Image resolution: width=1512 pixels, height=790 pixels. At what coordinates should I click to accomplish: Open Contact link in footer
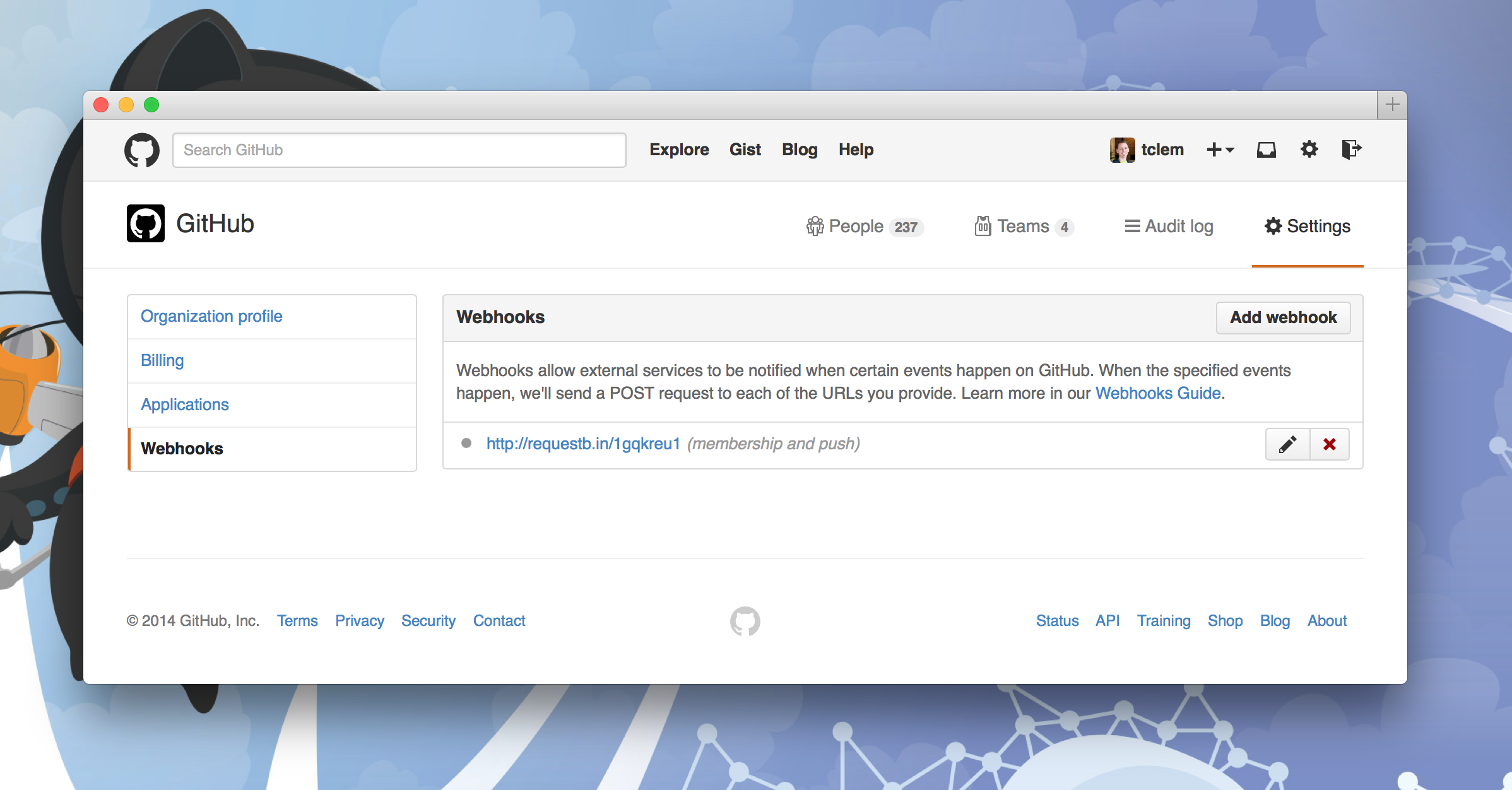499,621
